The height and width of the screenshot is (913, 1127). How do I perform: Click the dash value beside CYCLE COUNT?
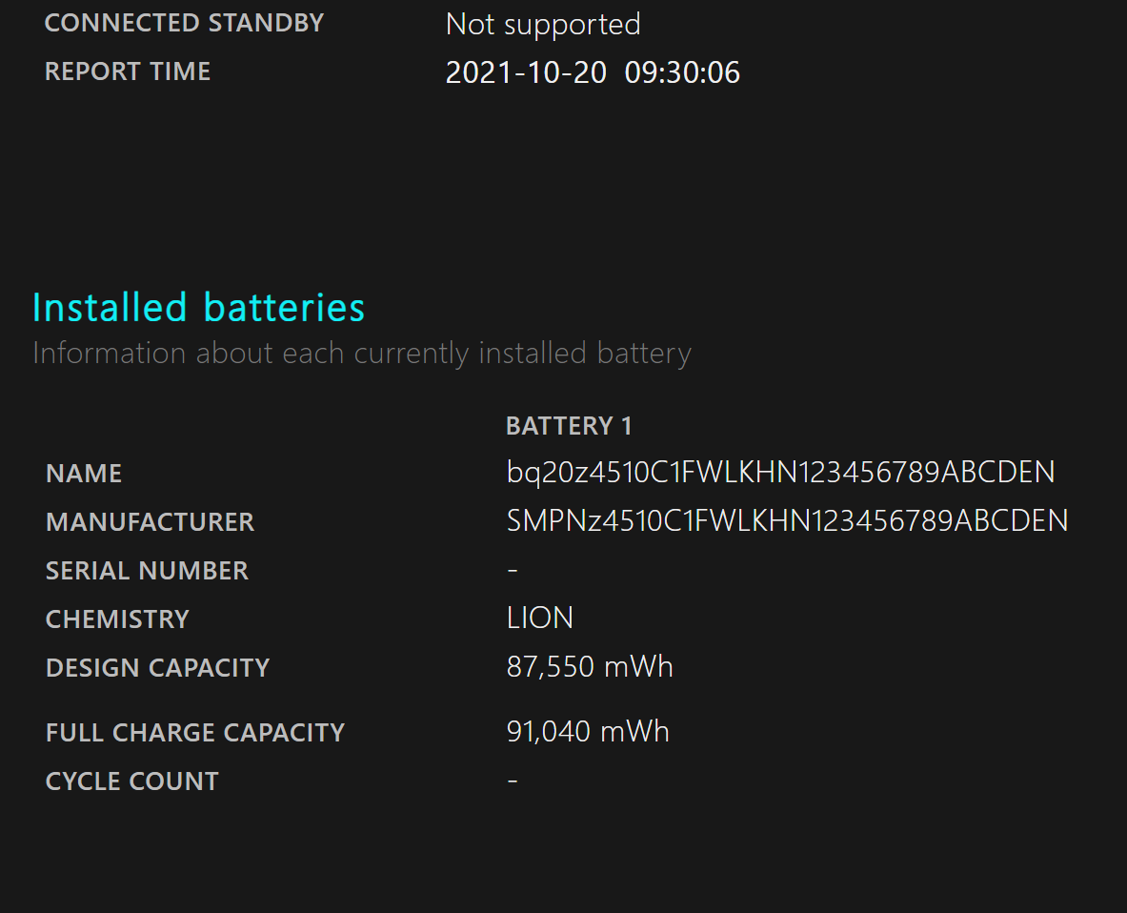pyautogui.click(x=513, y=781)
